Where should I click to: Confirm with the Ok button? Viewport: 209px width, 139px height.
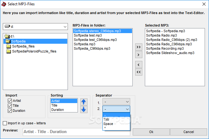[x=151, y=132]
